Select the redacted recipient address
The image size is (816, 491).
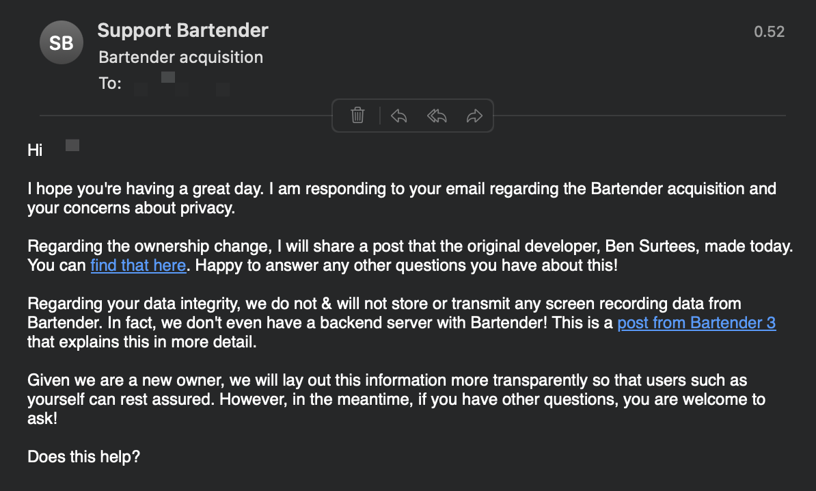(182, 85)
